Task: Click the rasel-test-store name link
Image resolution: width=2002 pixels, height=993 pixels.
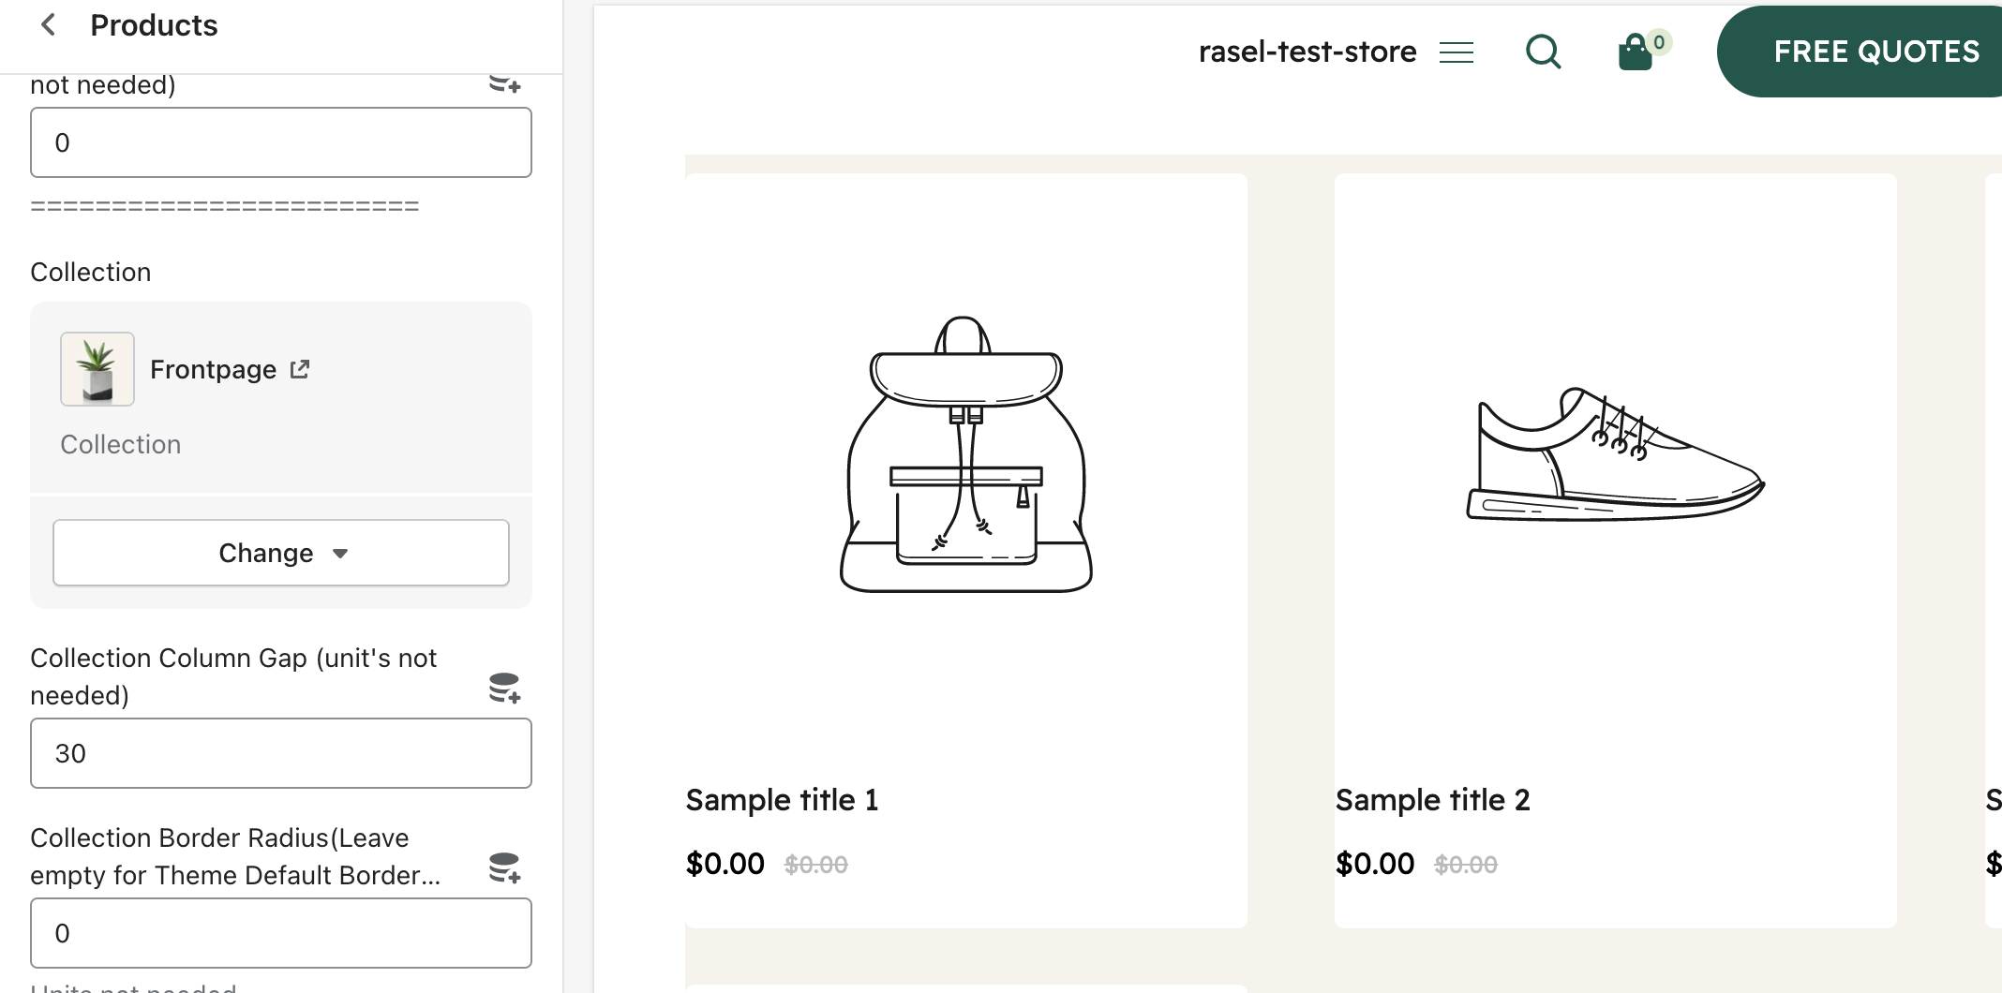Action: [x=1307, y=52]
